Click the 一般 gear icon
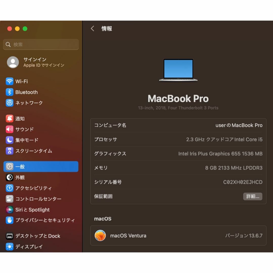 coord(9,167)
